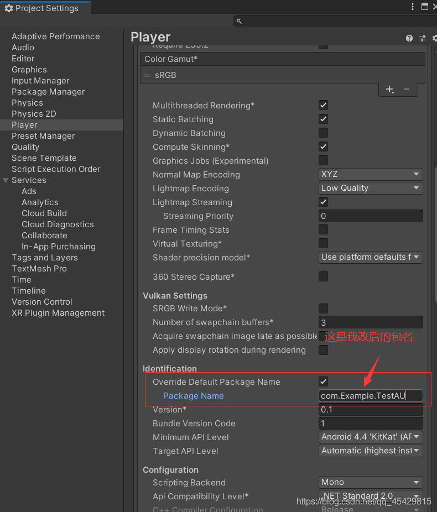
Task: Maximize the Project Settings window
Action: 425,7
